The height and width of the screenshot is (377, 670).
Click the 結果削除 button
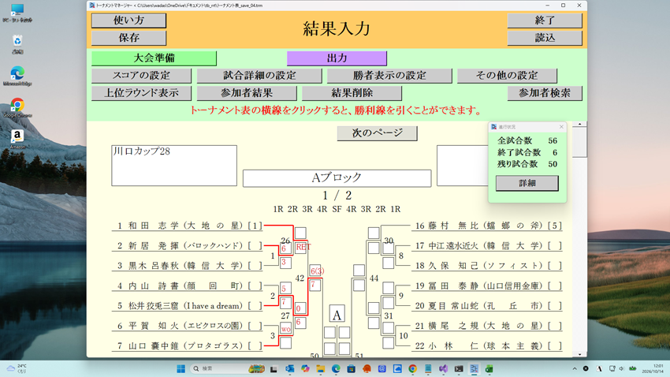(x=352, y=93)
